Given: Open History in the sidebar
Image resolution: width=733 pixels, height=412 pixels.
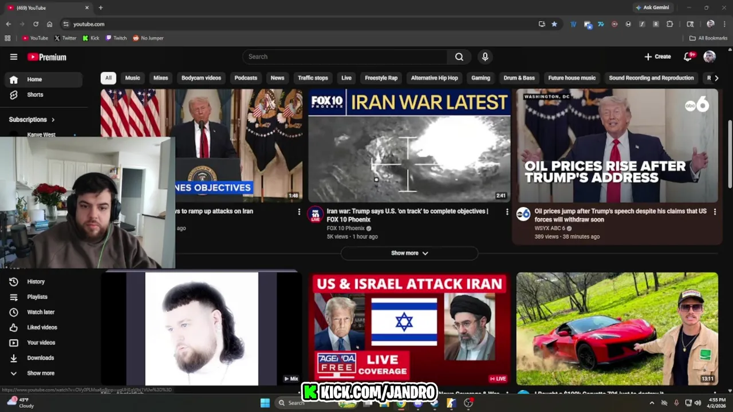Looking at the screenshot, I should 36,282.
